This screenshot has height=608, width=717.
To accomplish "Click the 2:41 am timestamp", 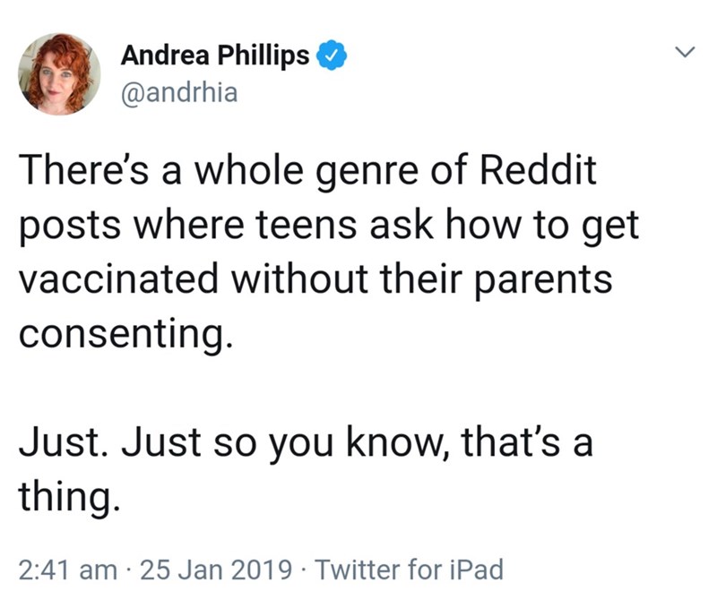I will coord(66,569).
